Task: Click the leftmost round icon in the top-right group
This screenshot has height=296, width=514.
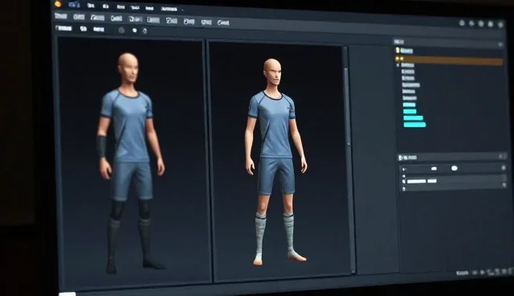Action: 462,23
